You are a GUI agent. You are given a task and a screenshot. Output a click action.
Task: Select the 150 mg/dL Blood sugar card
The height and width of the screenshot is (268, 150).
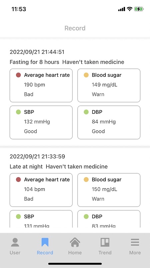109,190
